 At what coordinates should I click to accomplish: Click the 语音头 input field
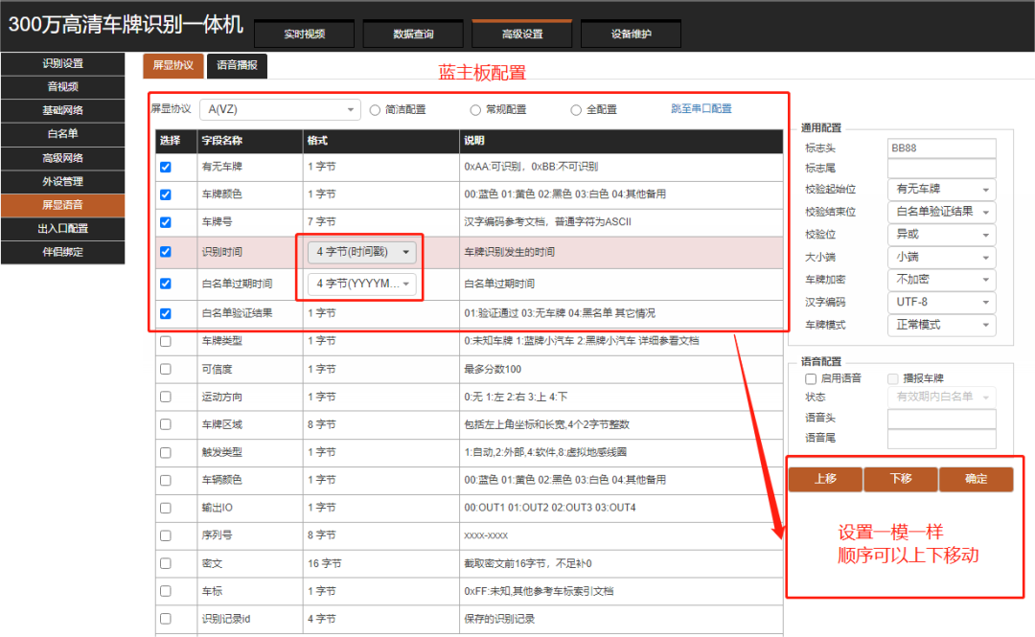[x=941, y=419]
